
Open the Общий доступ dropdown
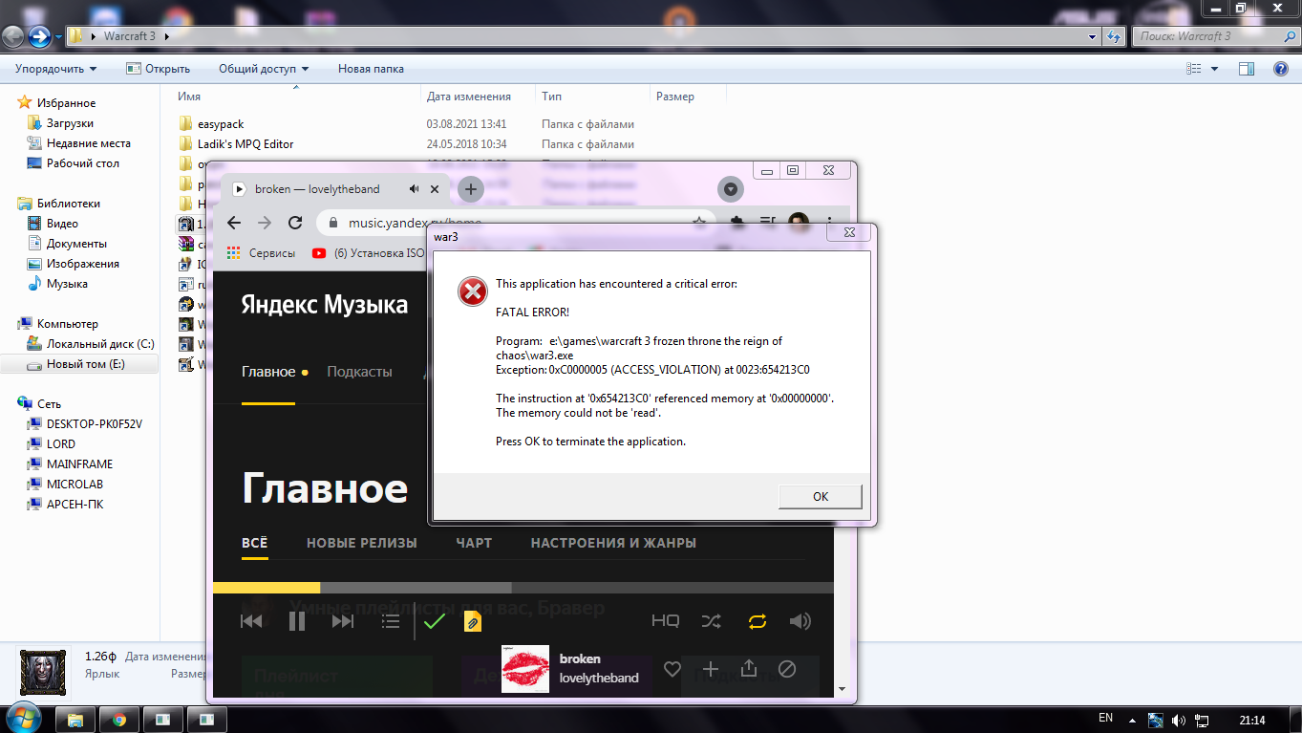pyautogui.click(x=264, y=69)
